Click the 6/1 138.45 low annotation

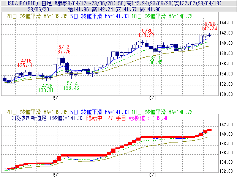tap(155, 60)
